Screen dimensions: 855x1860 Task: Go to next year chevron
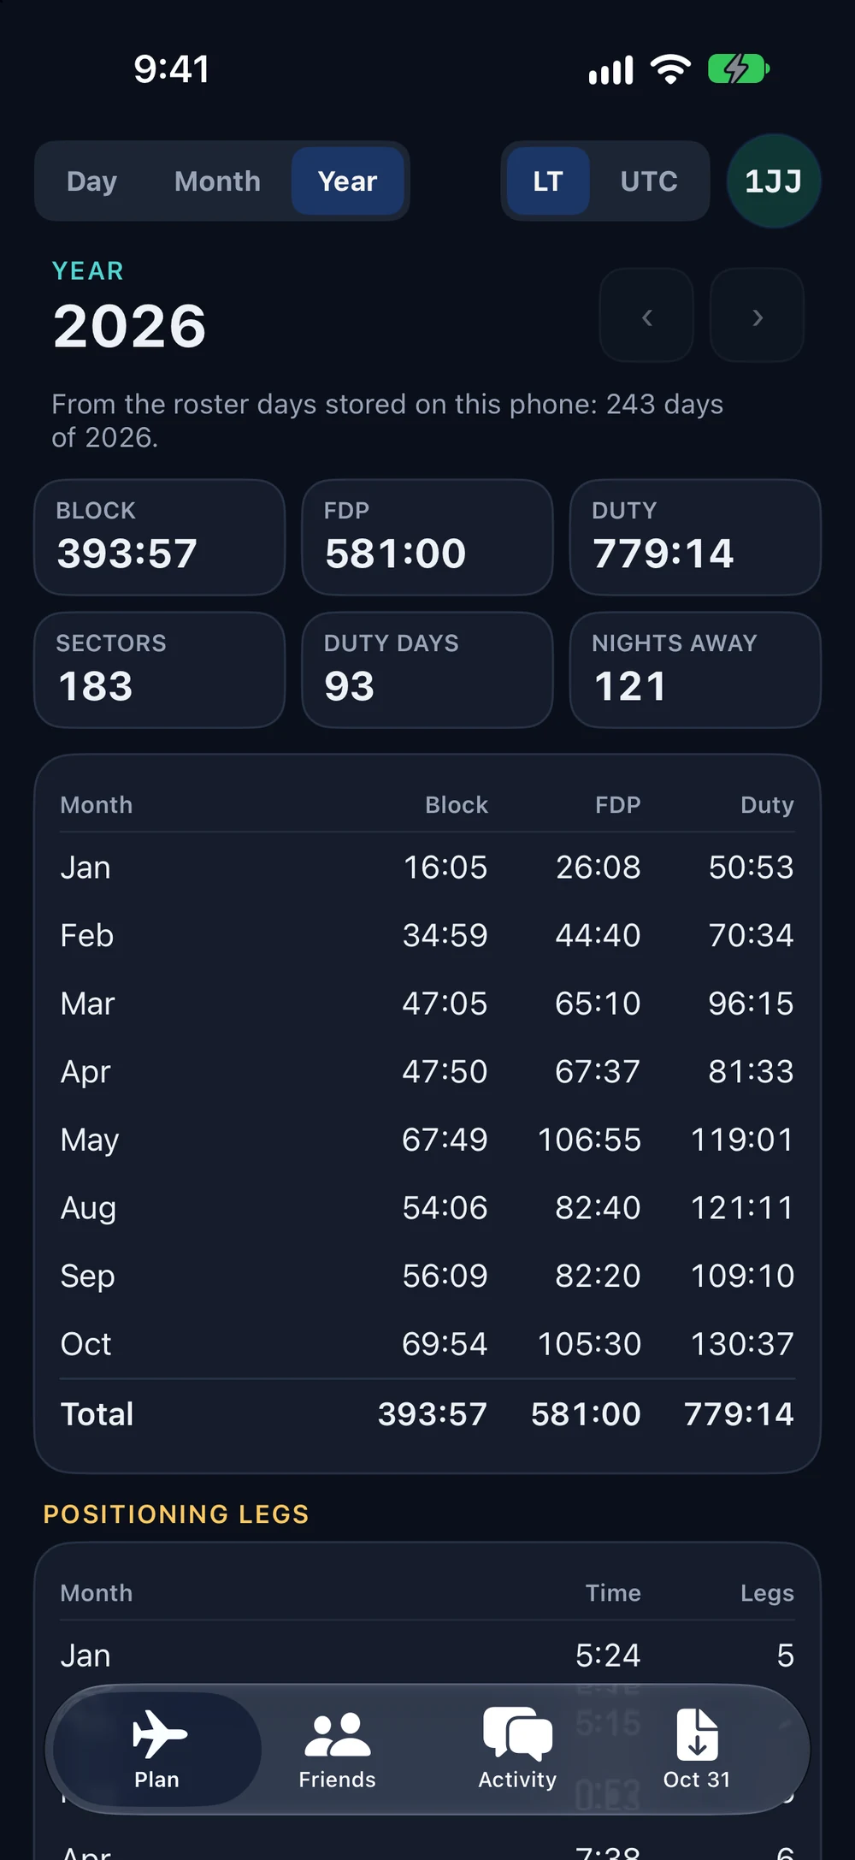pyautogui.click(x=757, y=316)
